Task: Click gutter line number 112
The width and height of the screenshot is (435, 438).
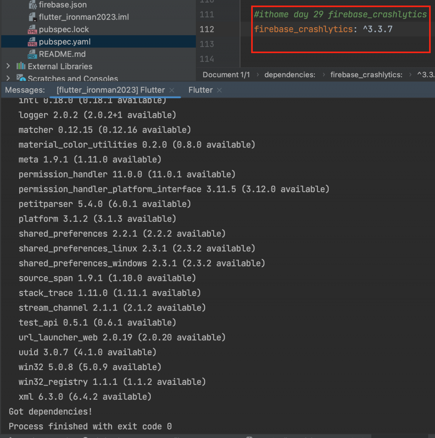Action: [207, 29]
